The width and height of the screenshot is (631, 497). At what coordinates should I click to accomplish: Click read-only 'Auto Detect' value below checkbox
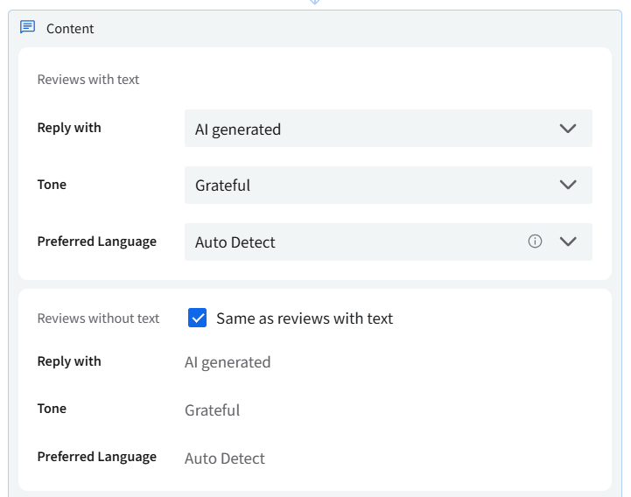tap(225, 458)
